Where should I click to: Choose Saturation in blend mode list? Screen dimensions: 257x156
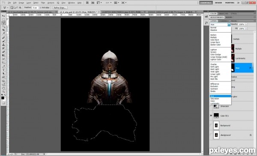[215, 99]
